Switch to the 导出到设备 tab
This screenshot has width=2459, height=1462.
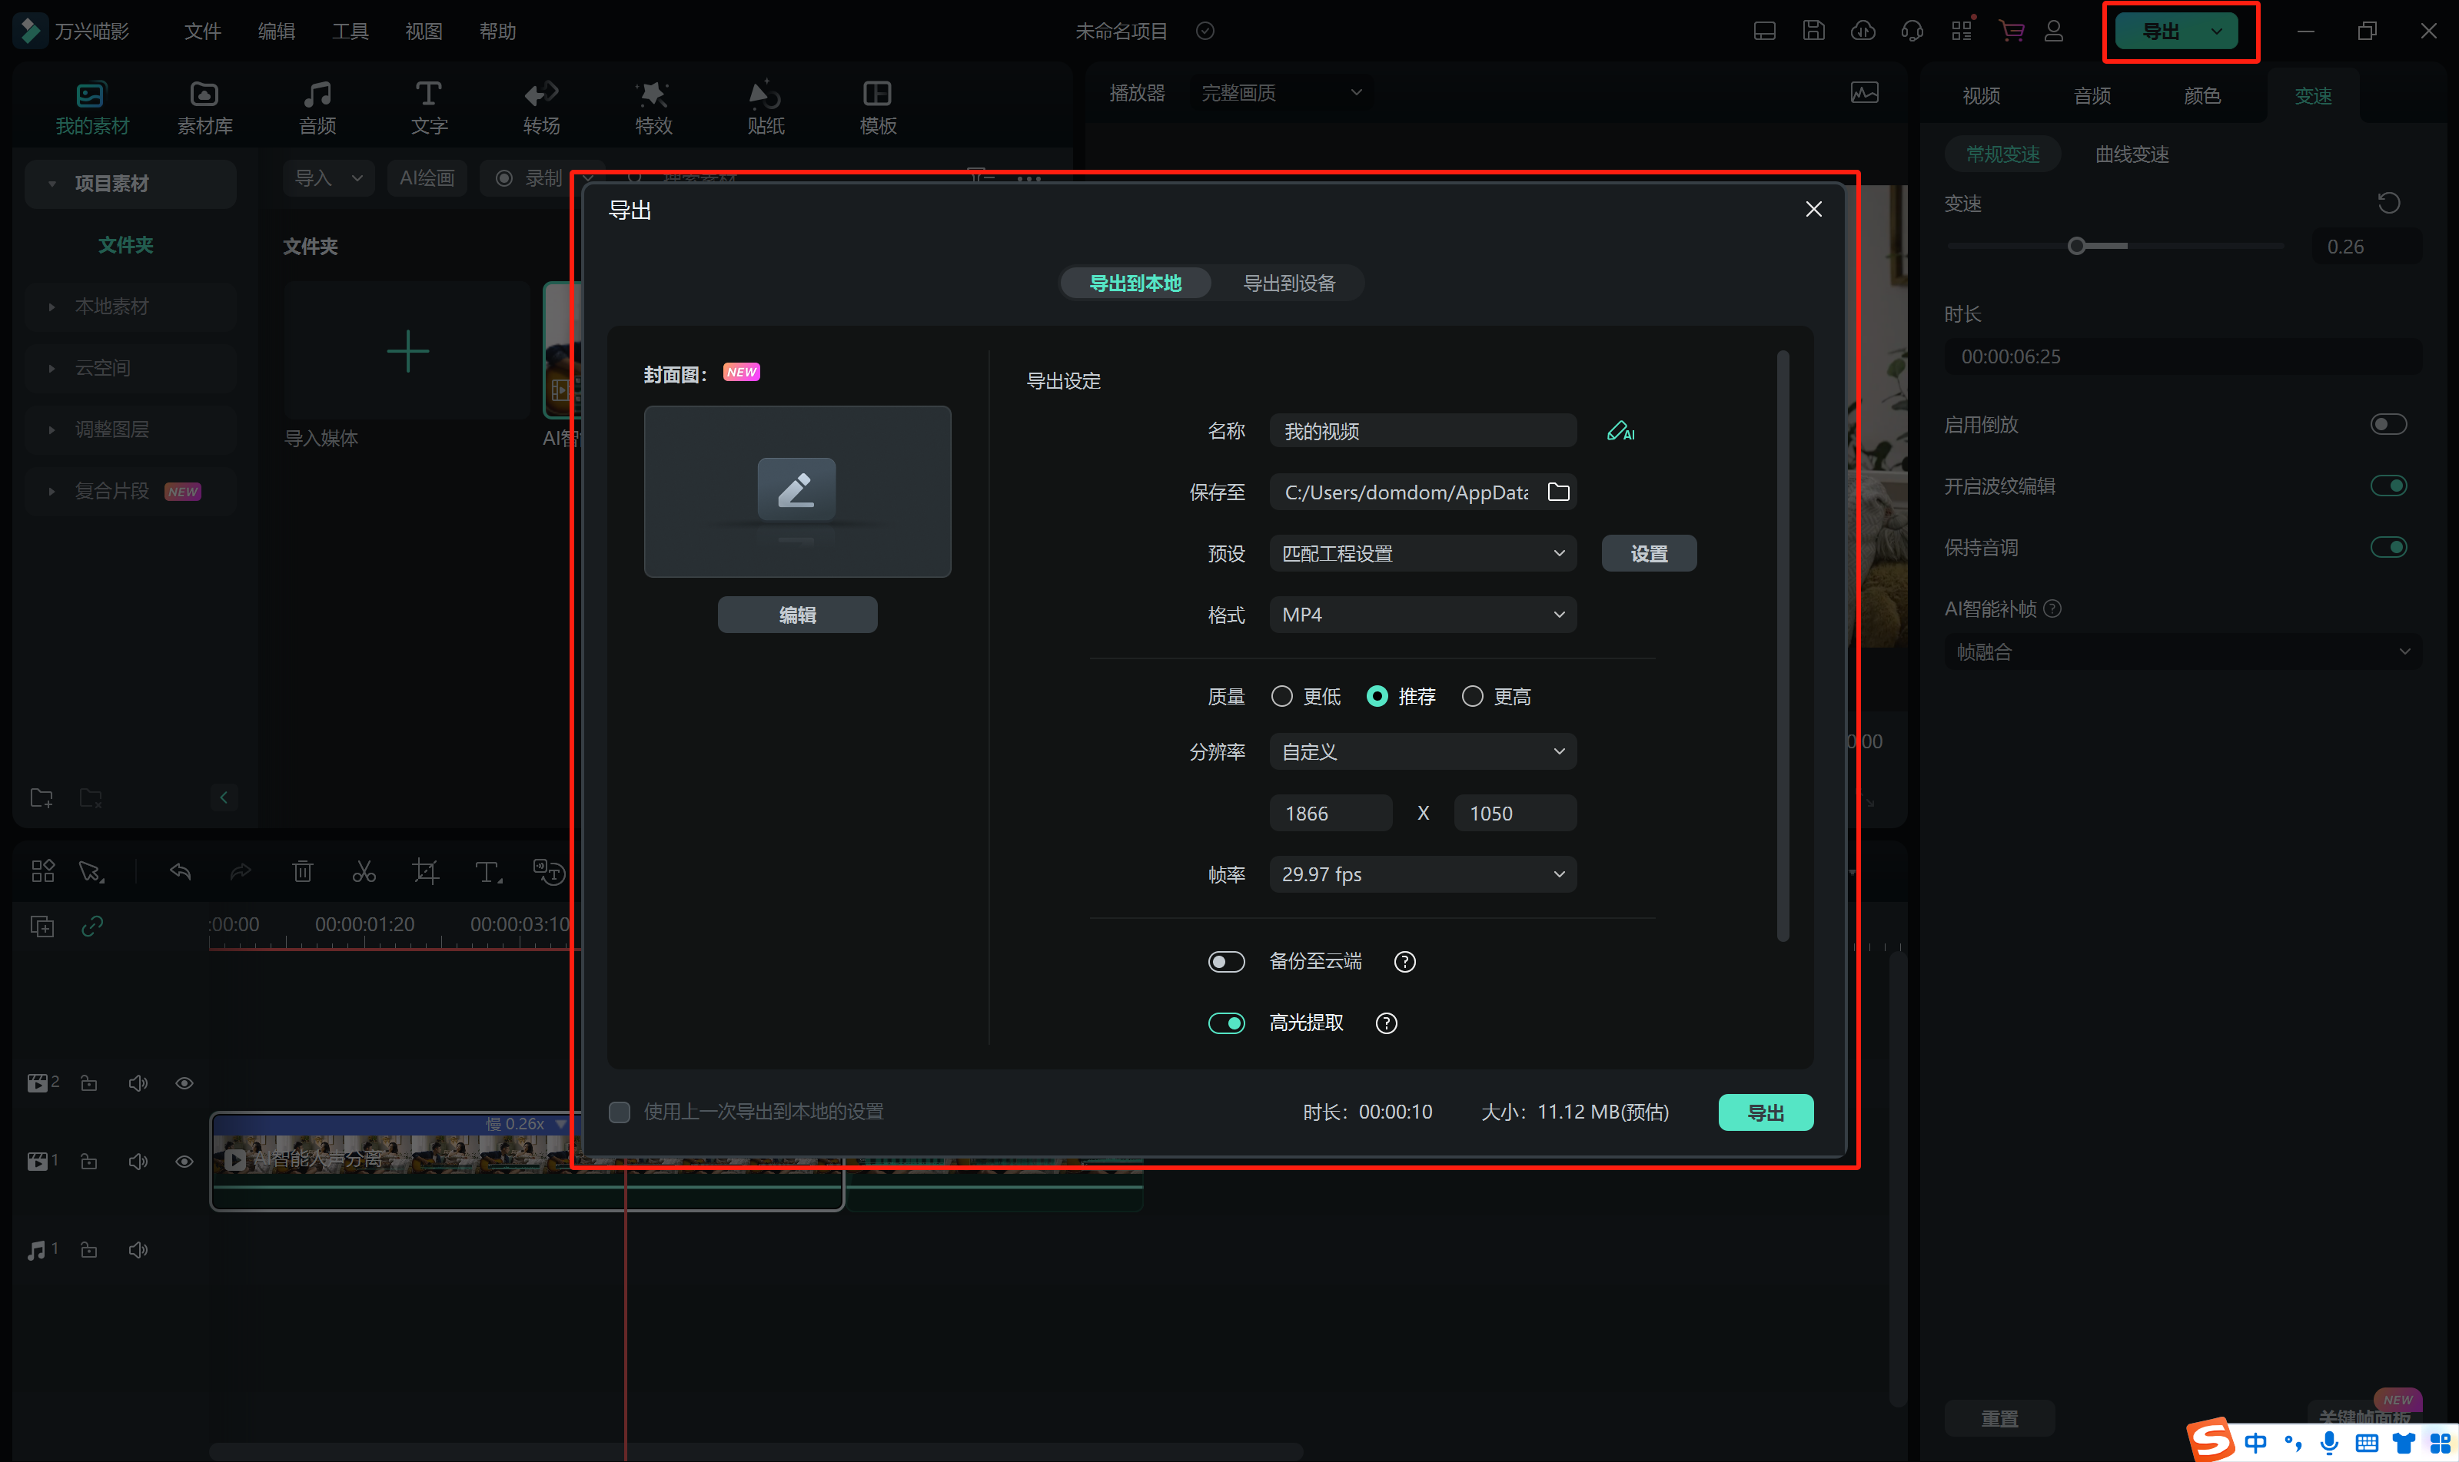tap(1288, 283)
